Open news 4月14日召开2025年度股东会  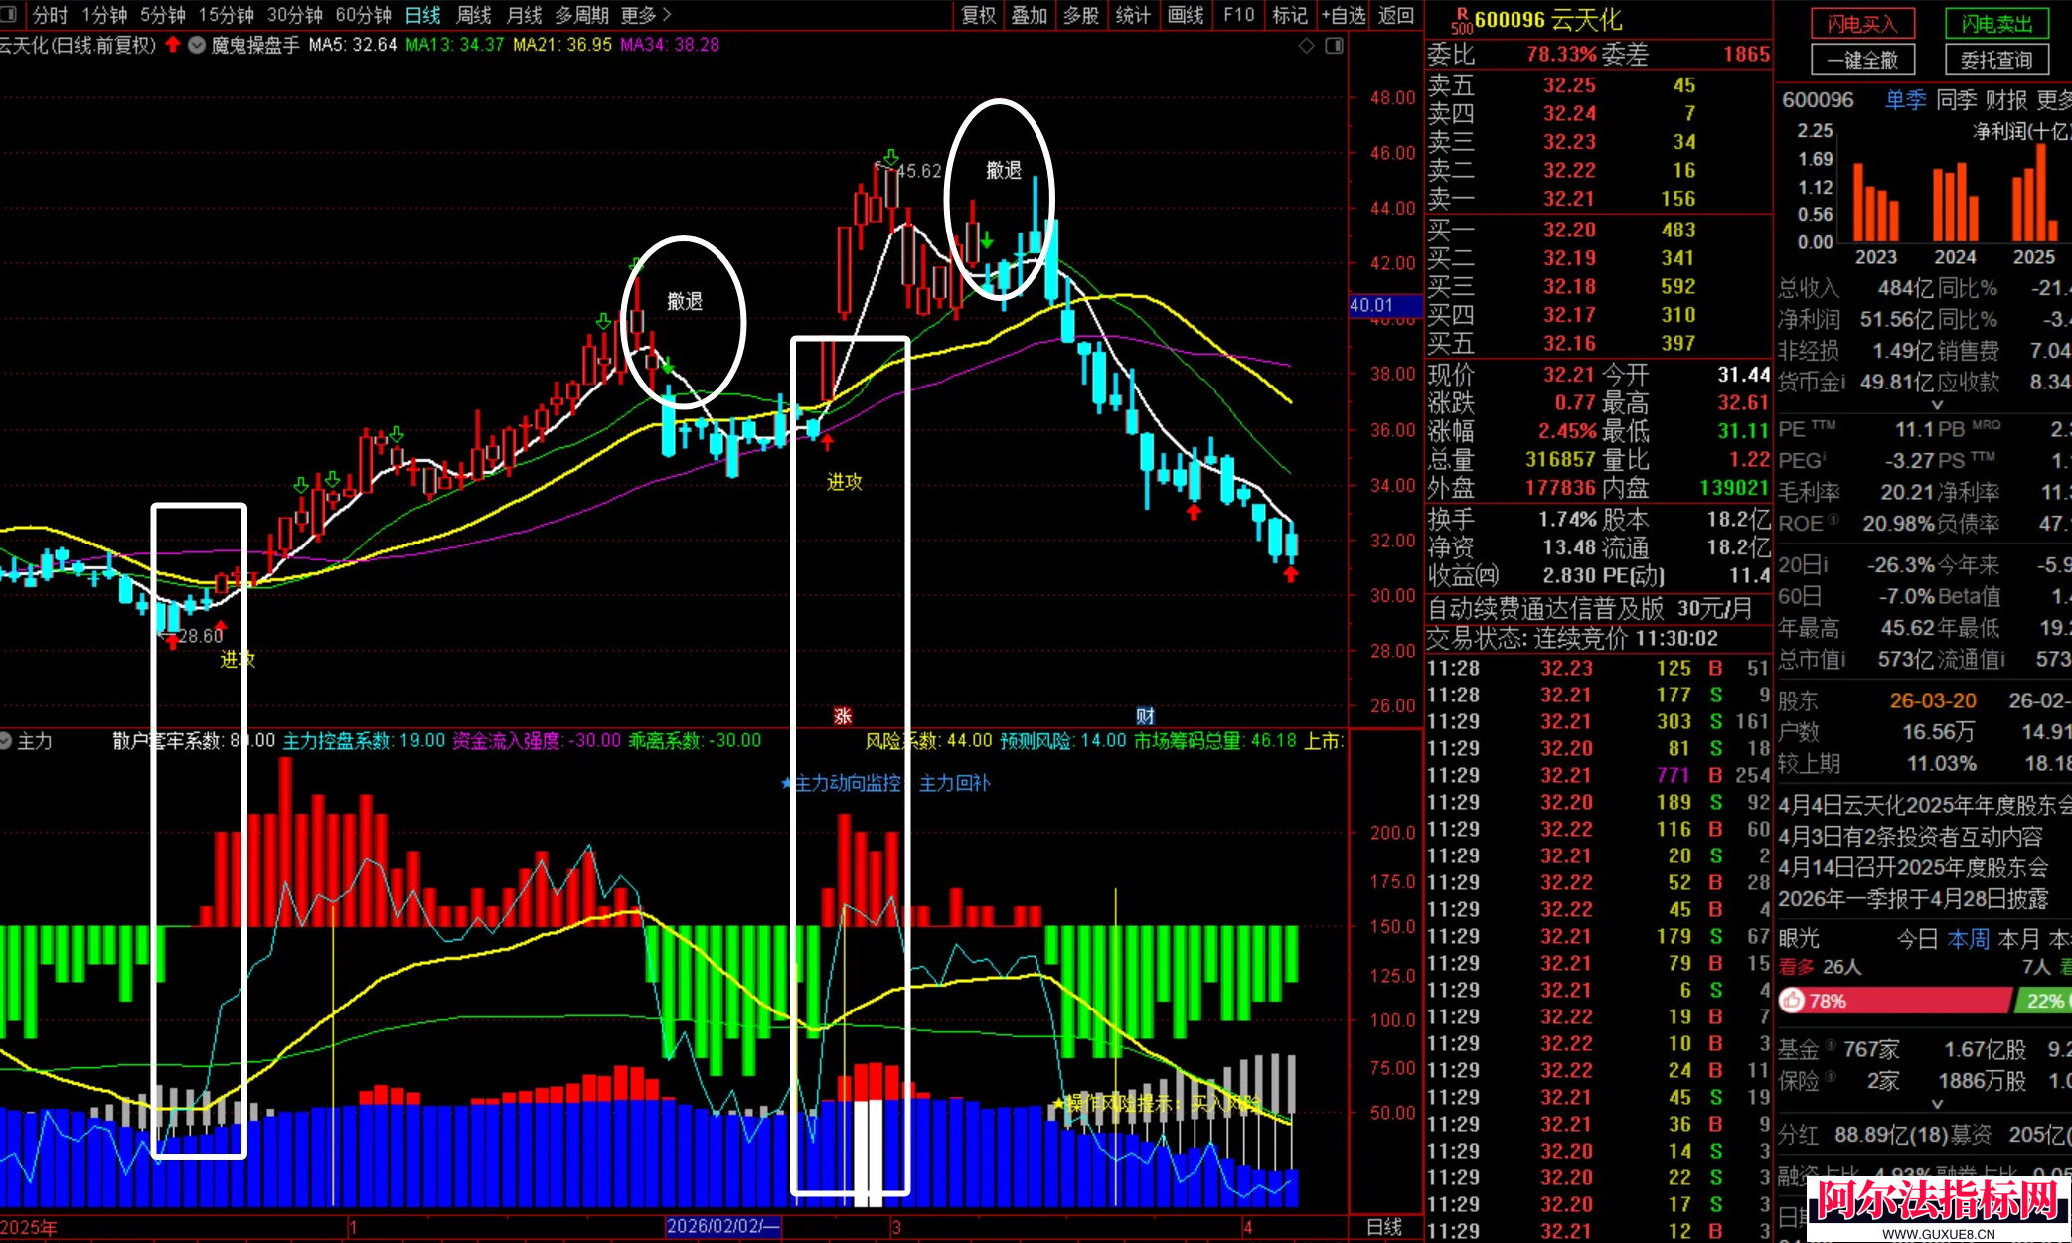point(1913,867)
